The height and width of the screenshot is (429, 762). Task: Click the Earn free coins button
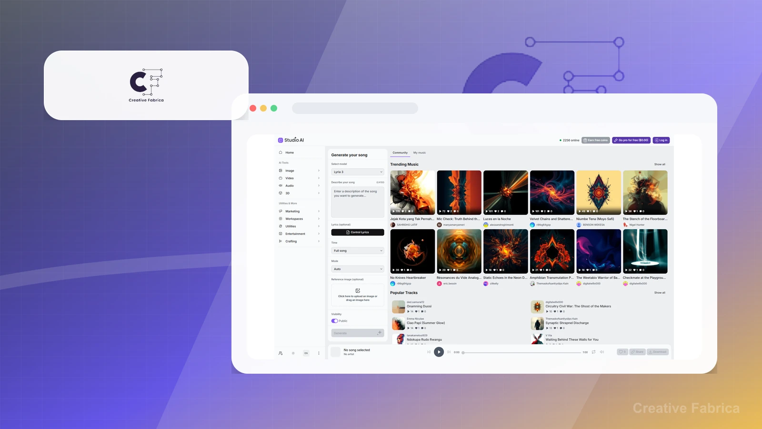coord(596,140)
